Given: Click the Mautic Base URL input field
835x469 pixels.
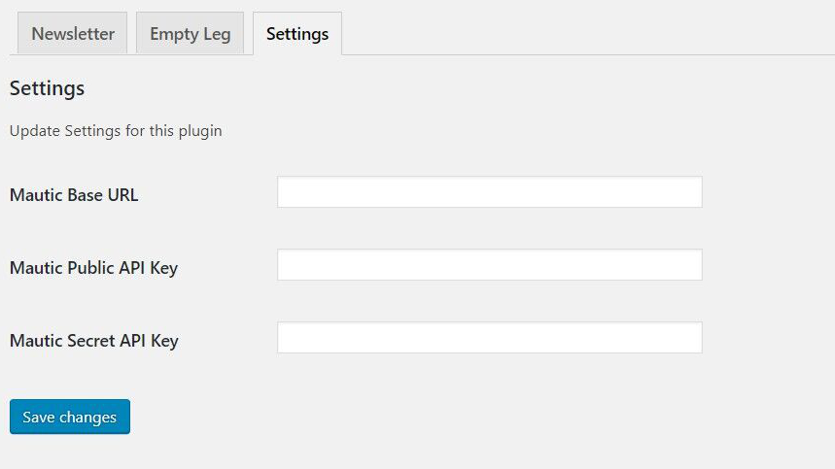Looking at the screenshot, I should pyautogui.click(x=489, y=192).
